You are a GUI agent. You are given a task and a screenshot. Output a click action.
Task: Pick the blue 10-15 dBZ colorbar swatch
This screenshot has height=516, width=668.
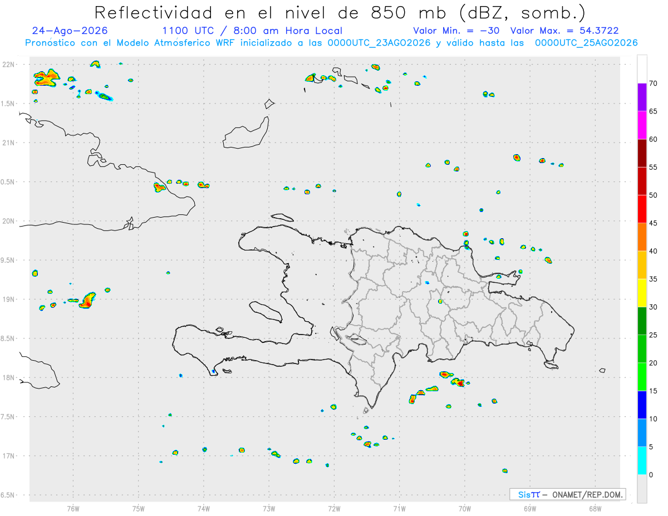642,405
